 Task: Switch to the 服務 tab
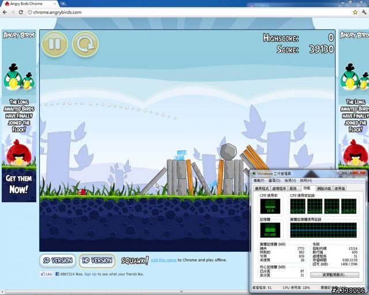coord(293,188)
